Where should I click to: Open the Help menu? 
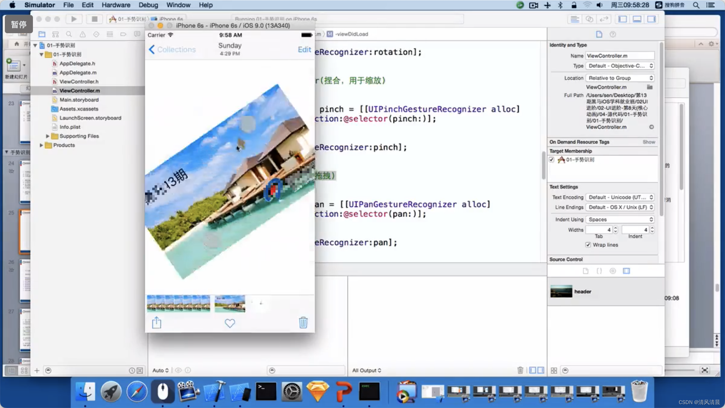(206, 5)
